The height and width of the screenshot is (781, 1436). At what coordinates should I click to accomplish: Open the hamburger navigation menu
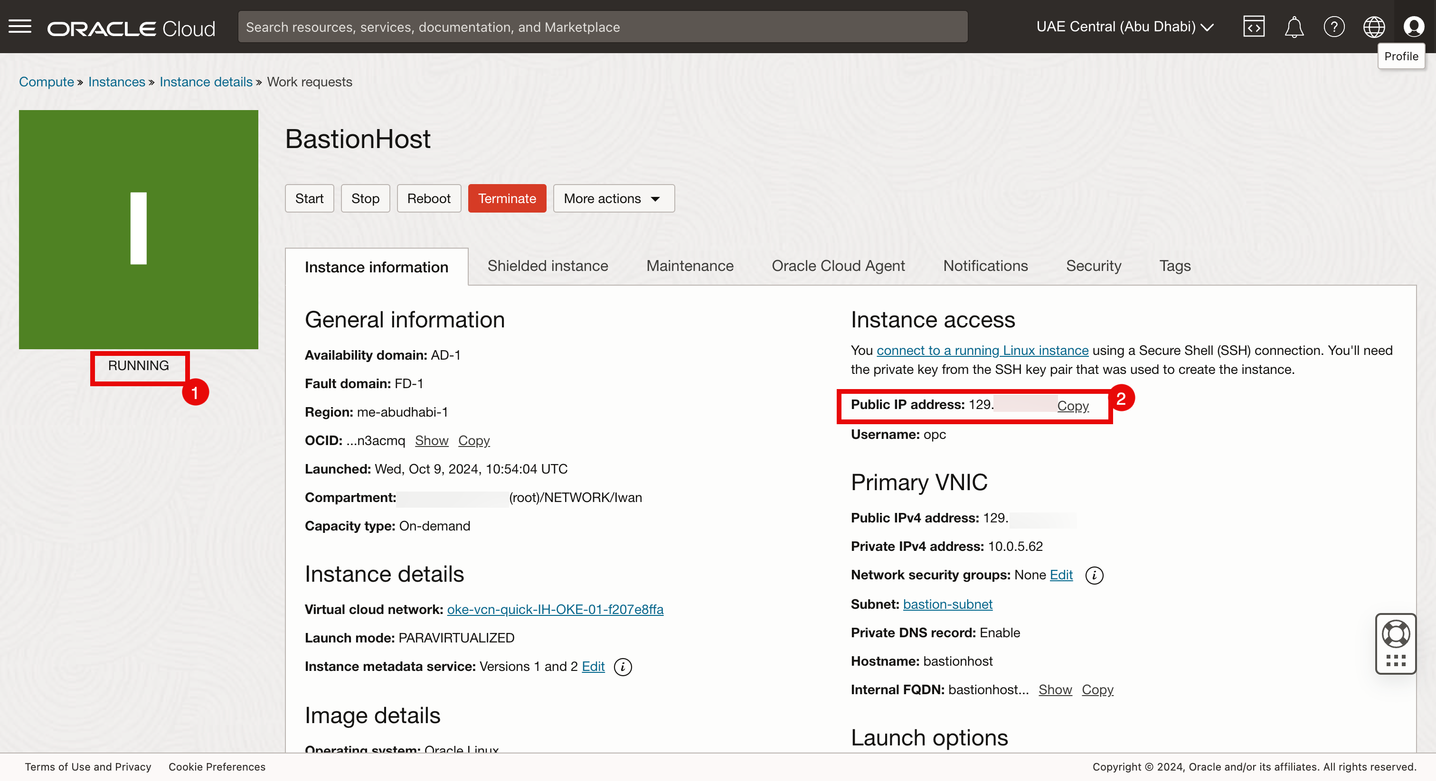pyautogui.click(x=20, y=26)
